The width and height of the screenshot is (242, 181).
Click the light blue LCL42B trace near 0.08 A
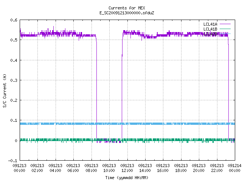[127, 124]
